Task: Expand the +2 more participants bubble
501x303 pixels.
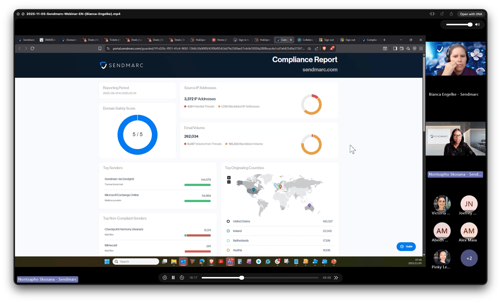Action: click(469, 258)
